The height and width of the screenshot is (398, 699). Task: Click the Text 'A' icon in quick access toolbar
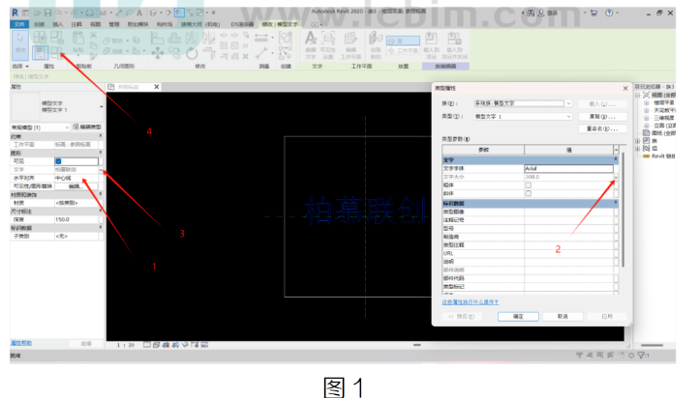[x=139, y=13]
